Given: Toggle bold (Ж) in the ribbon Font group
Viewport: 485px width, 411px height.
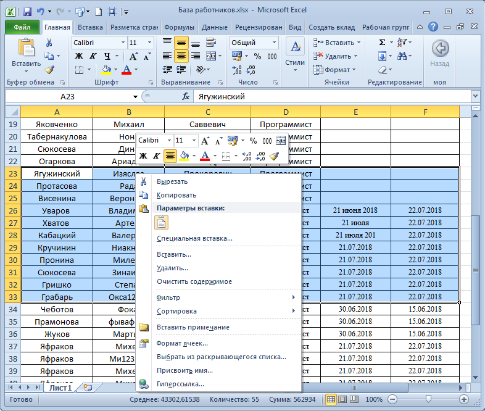Looking at the screenshot, I should 78,56.
